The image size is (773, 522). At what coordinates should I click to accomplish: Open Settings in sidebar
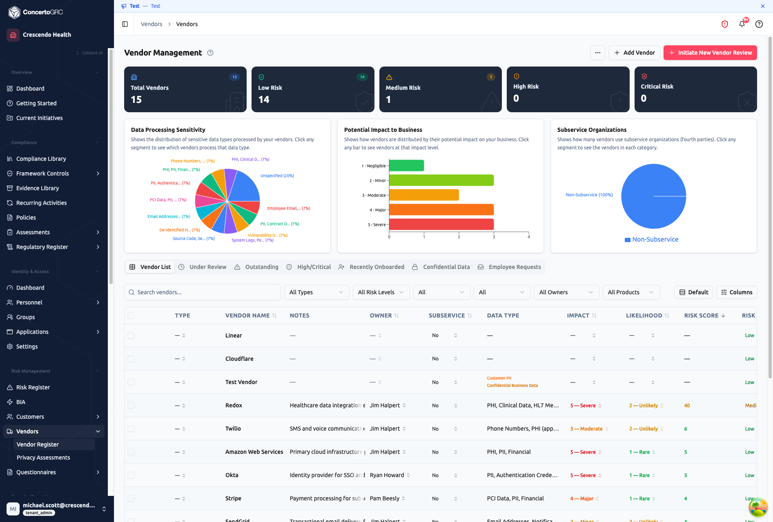click(x=27, y=347)
